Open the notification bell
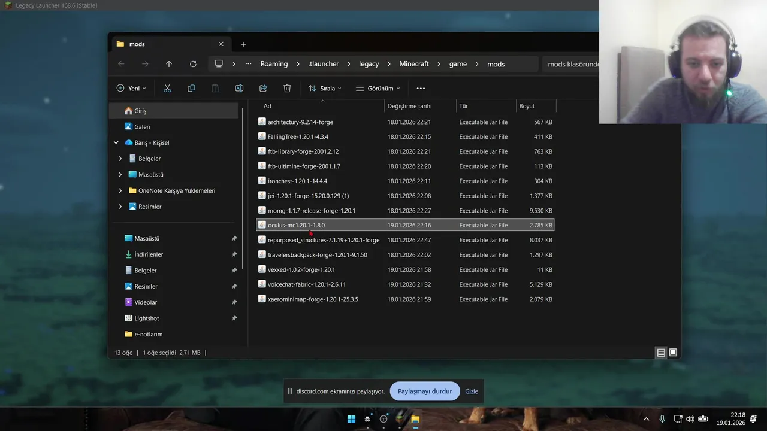This screenshot has height=431, width=767. click(753, 419)
